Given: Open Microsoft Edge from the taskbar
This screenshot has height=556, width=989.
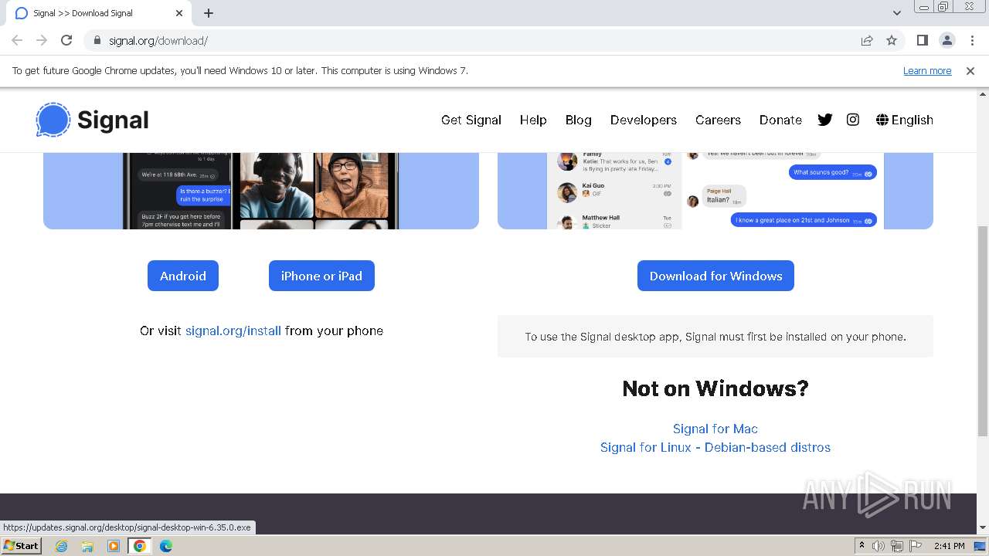Looking at the screenshot, I should (x=166, y=546).
